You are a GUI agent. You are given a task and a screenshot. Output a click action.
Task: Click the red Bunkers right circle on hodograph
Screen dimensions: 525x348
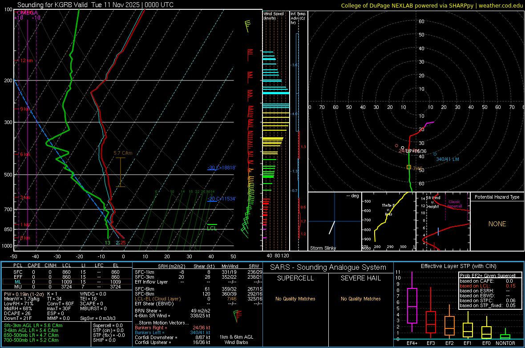tap(397, 146)
